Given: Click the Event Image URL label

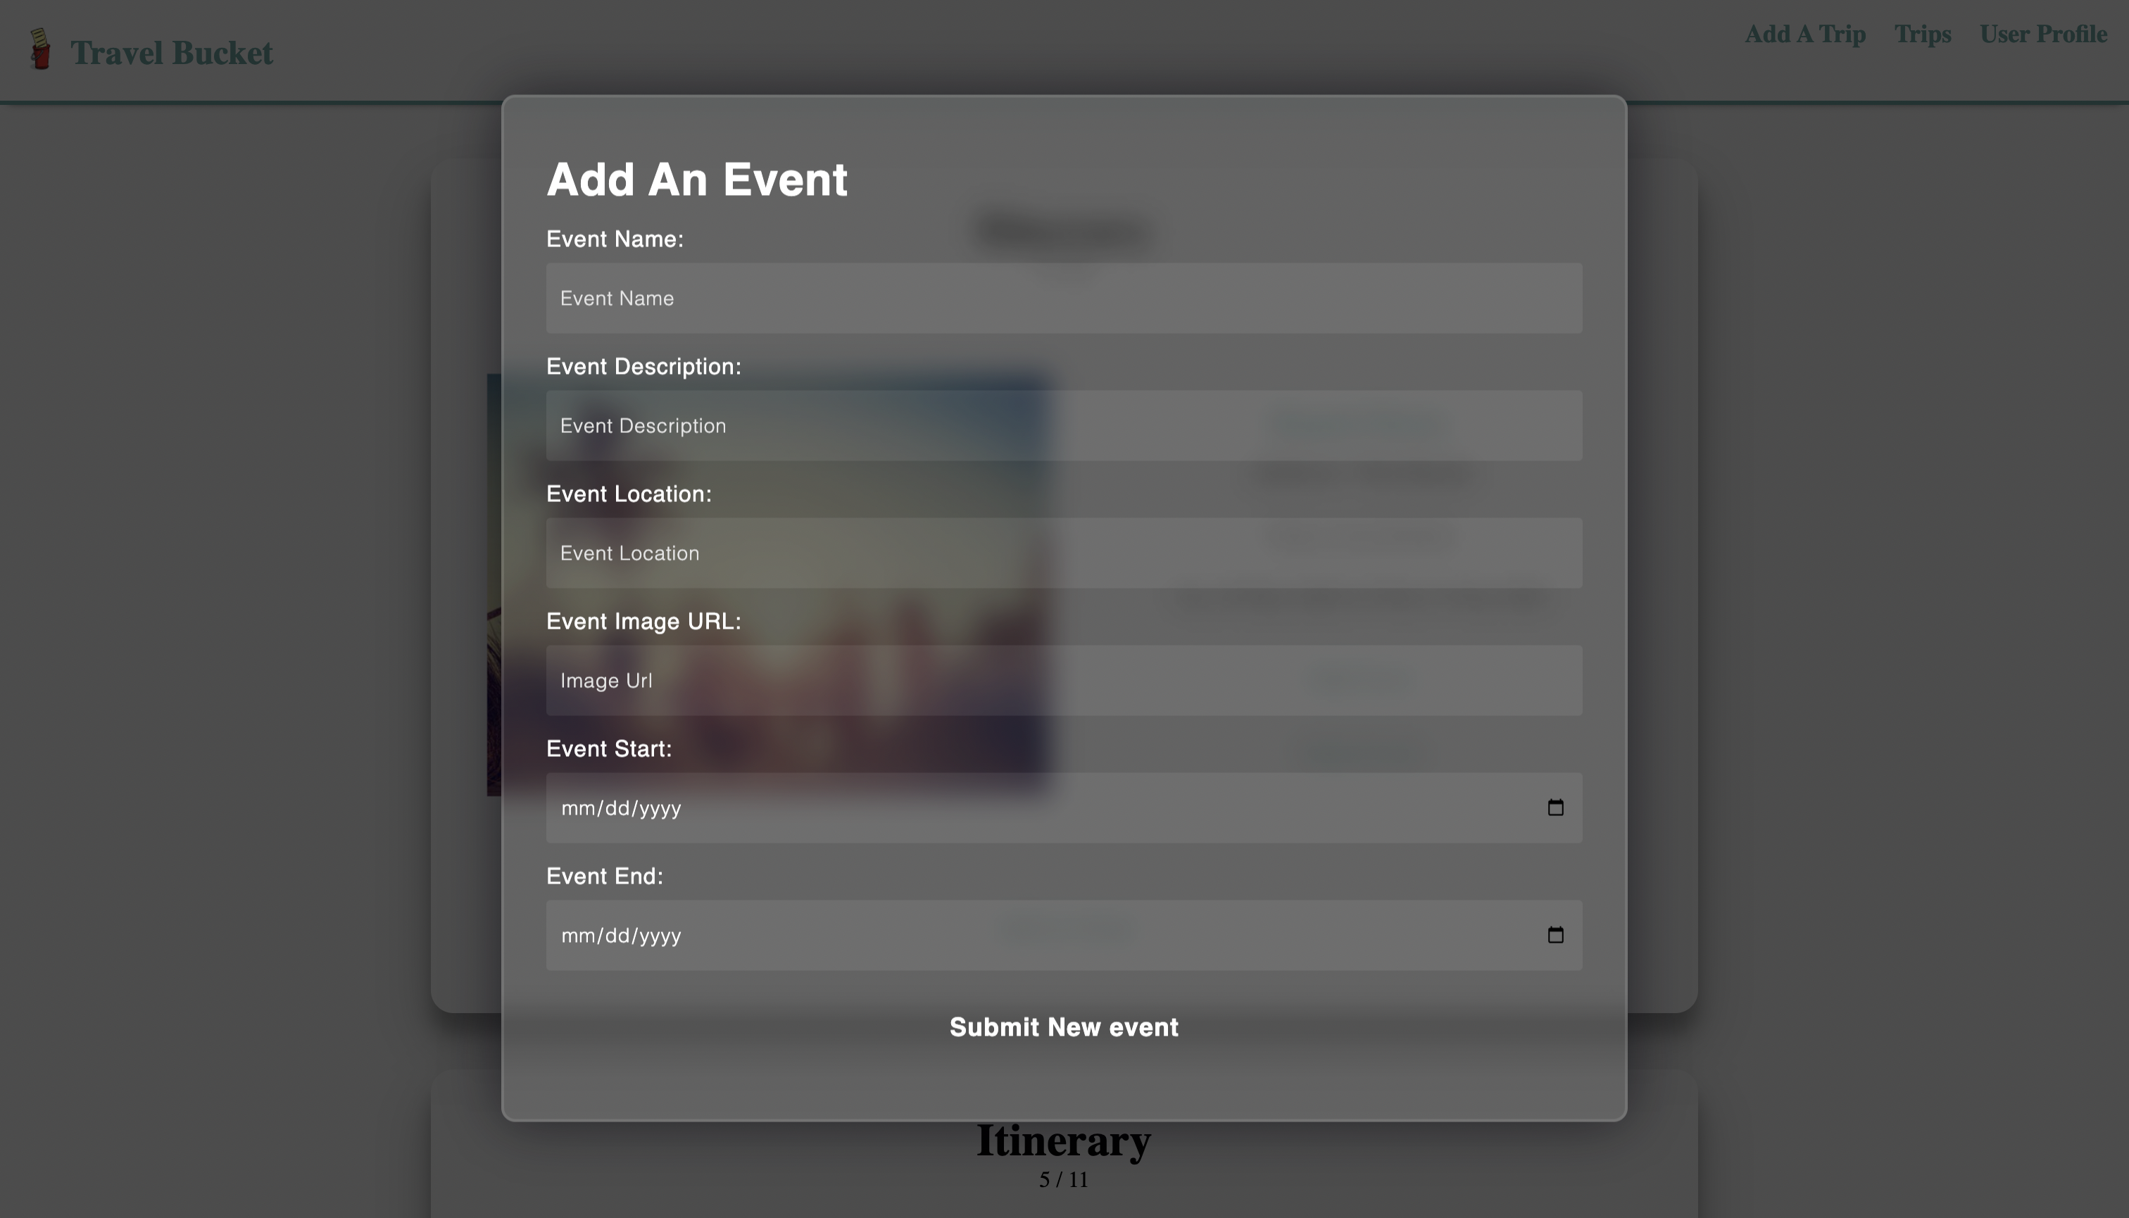Looking at the screenshot, I should [x=643, y=622].
